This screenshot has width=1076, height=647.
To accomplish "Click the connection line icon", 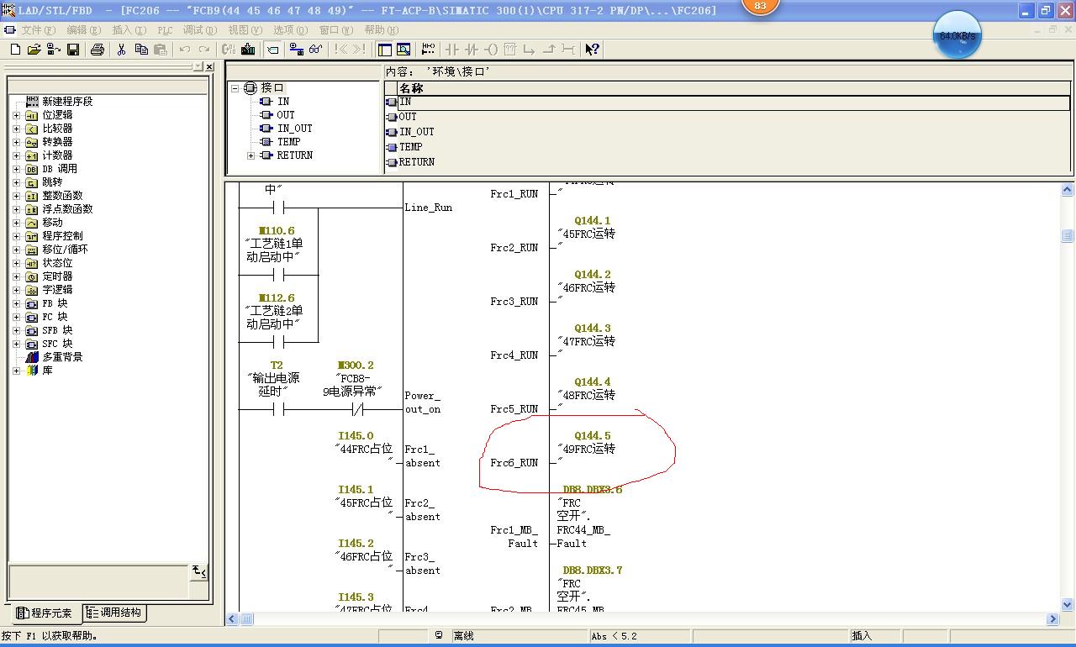I will [x=568, y=50].
